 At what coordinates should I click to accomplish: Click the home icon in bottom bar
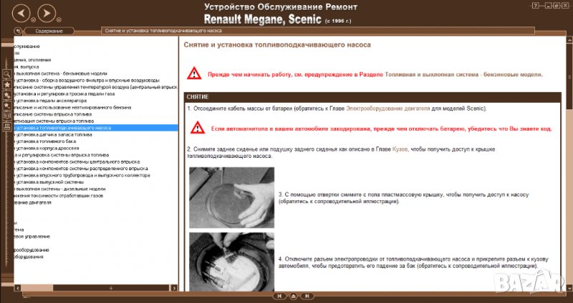tap(293, 295)
